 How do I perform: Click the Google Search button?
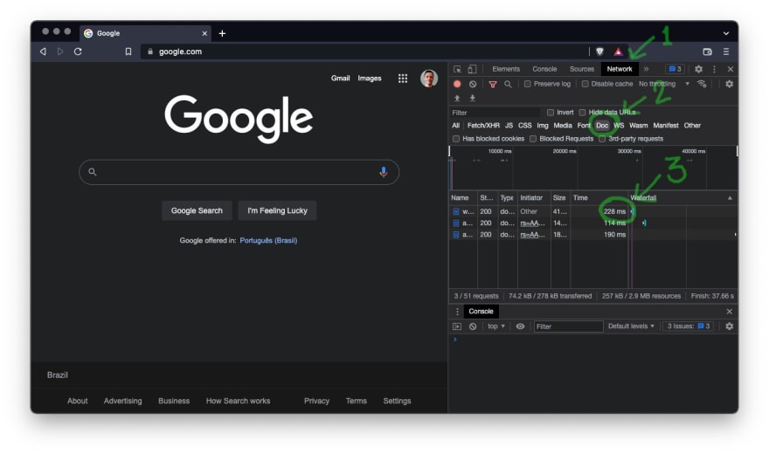[197, 210]
